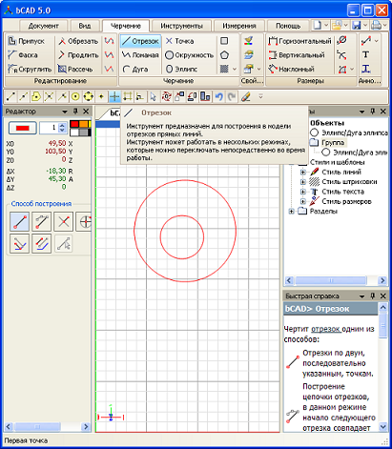Click the red current color swatch
This screenshot has height=449, width=392.
point(23,128)
